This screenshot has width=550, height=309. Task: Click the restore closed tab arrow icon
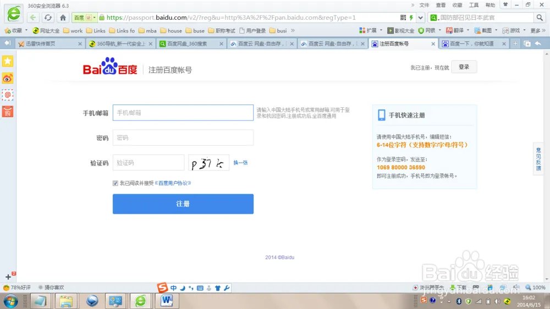pos(538,43)
